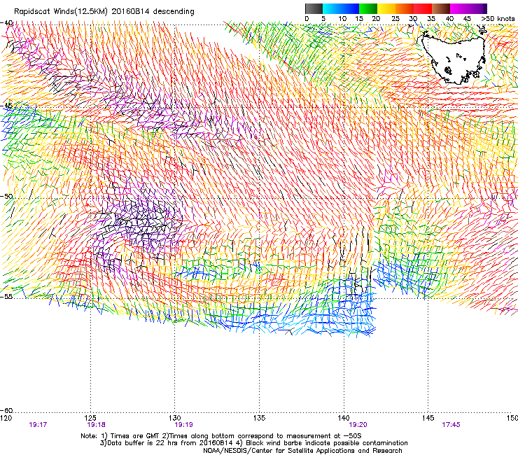
Task: Click the gray 0-5 knots color segment
Action: (x=314, y=8)
